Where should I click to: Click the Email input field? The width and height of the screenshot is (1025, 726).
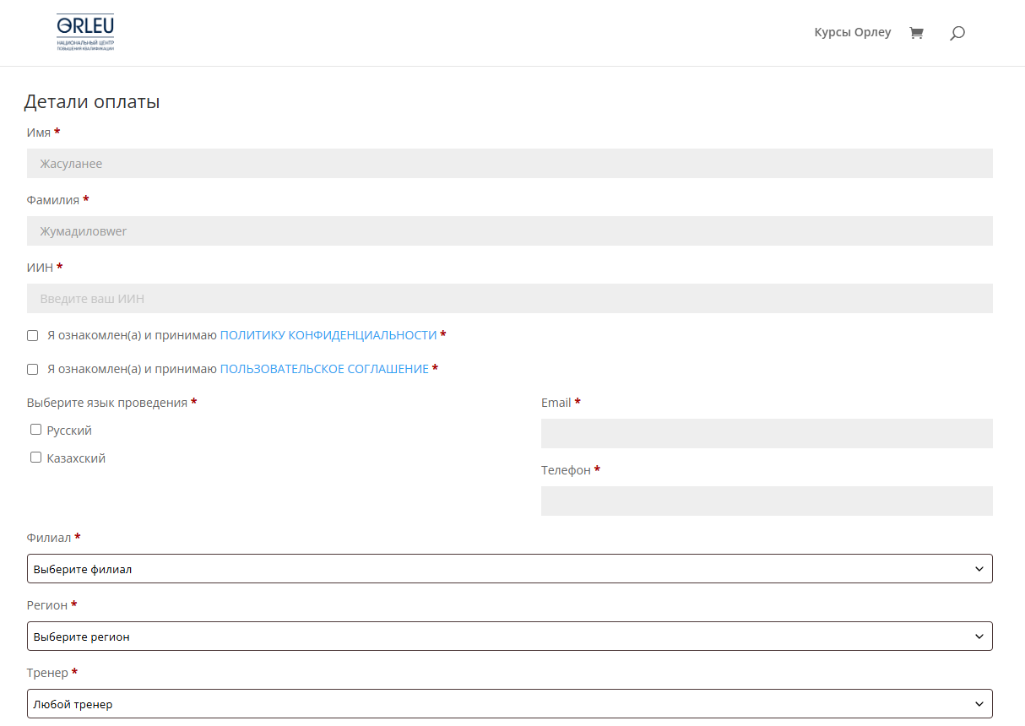[x=766, y=434]
